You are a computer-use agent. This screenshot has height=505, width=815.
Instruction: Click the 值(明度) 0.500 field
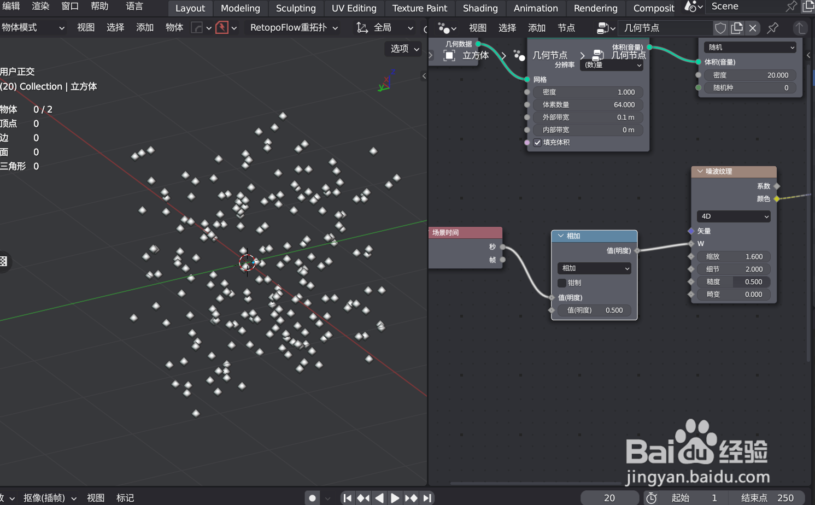click(x=594, y=310)
